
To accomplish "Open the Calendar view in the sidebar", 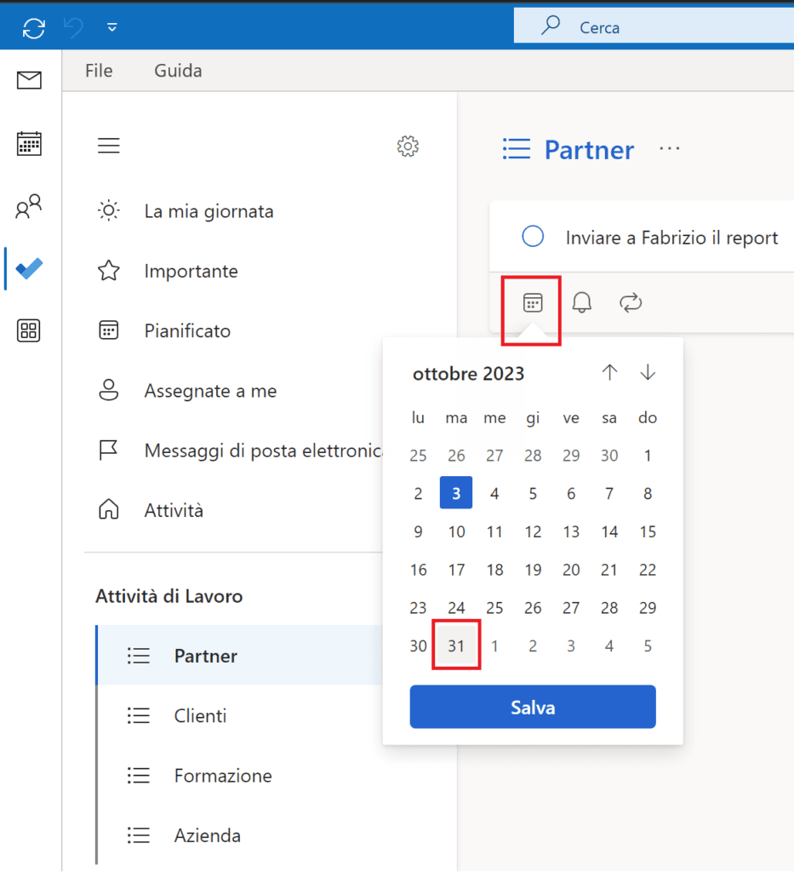I will (29, 144).
